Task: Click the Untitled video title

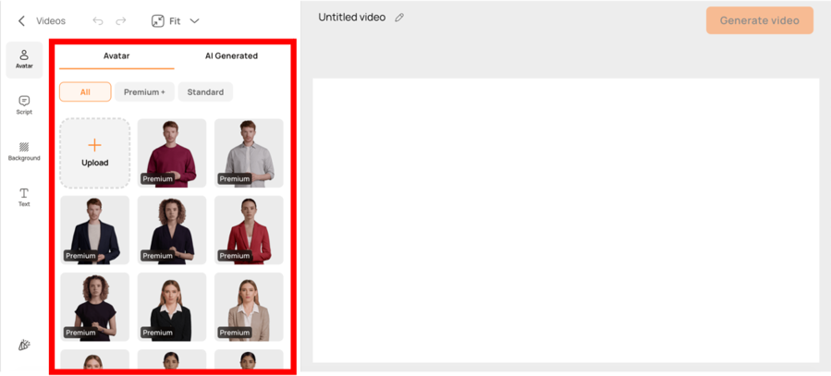Action: click(x=352, y=18)
